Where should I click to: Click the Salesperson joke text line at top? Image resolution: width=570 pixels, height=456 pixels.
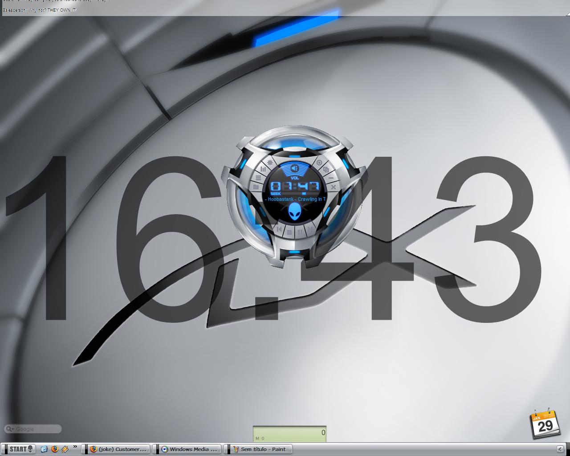click(40, 10)
